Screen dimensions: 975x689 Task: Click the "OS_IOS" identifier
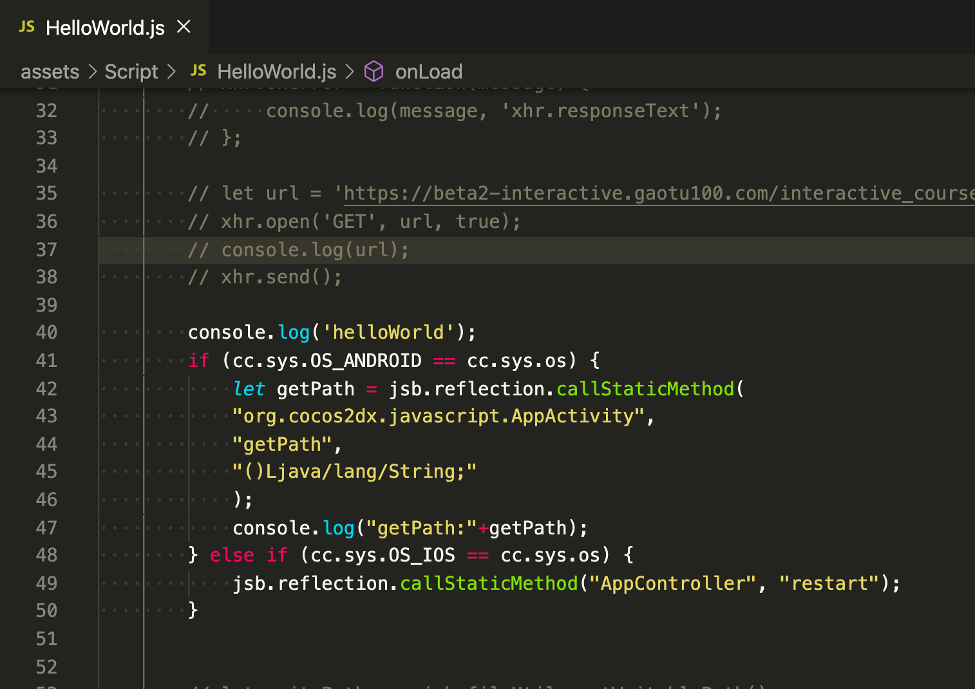pyautogui.click(x=422, y=555)
